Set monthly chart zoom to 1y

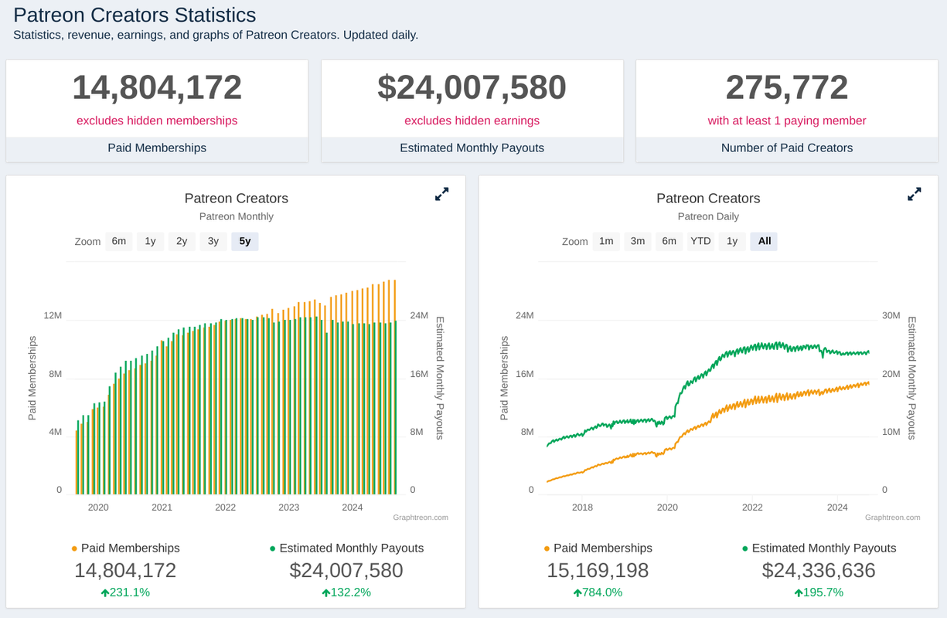click(150, 241)
